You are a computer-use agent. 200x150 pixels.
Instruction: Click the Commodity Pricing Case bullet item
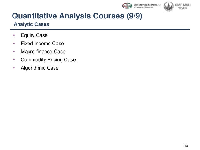[x=48, y=60]
